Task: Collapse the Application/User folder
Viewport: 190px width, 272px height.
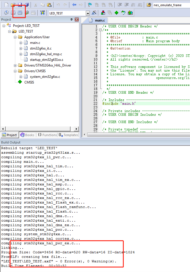Action: (15, 37)
